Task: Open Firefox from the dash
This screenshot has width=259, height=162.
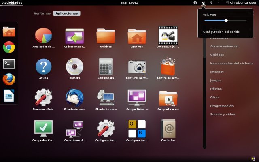Action: coord(9,79)
